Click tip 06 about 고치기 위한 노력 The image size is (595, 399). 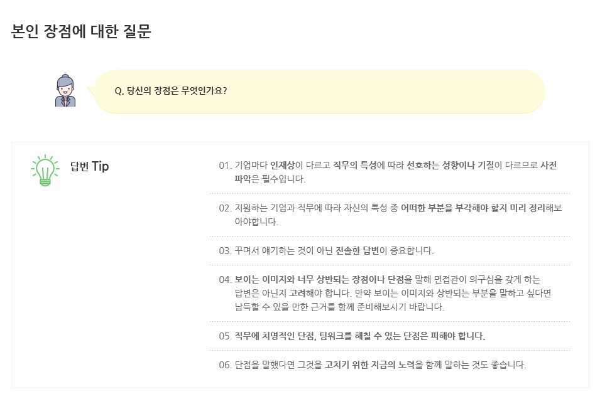point(373,365)
